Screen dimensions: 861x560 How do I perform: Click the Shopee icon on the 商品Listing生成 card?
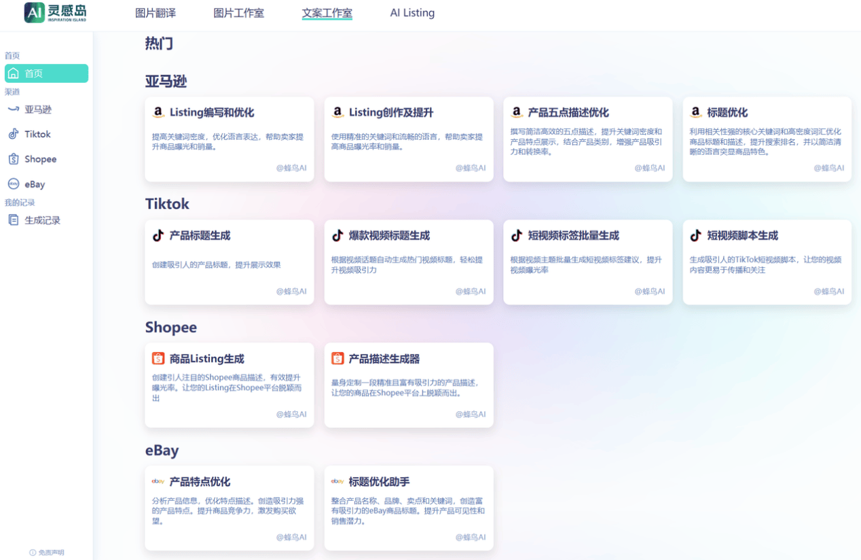pyautogui.click(x=158, y=358)
